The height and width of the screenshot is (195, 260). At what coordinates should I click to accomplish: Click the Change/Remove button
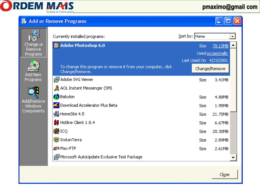click(210, 69)
